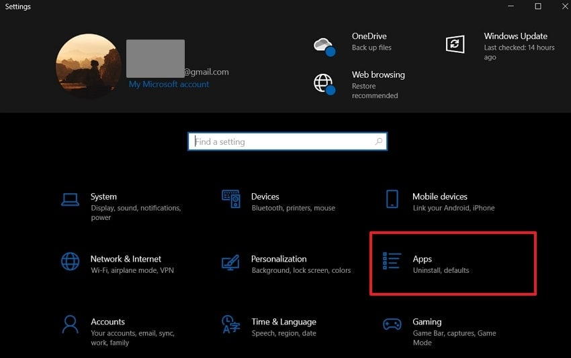The width and height of the screenshot is (571, 358).
Task: Click the Time & Language clock icon
Action: [231, 324]
